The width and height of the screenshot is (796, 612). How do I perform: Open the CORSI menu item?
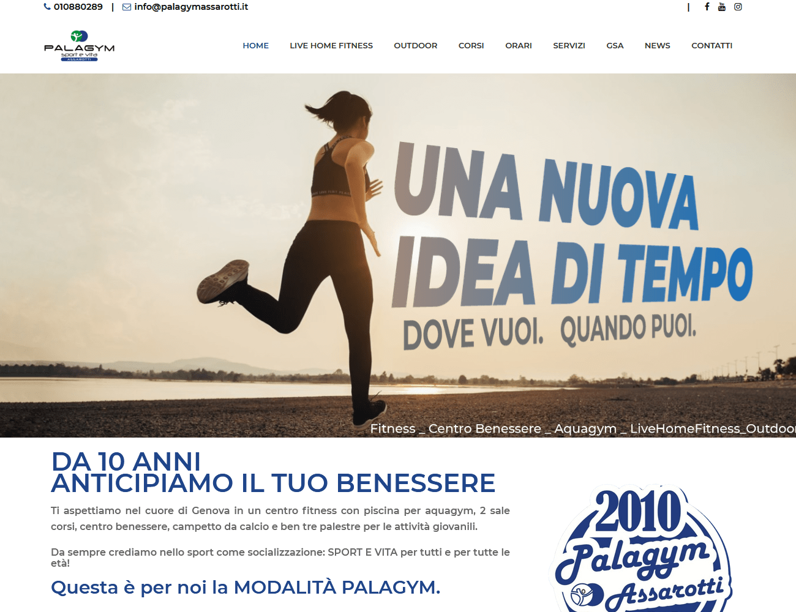click(x=471, y=45)
